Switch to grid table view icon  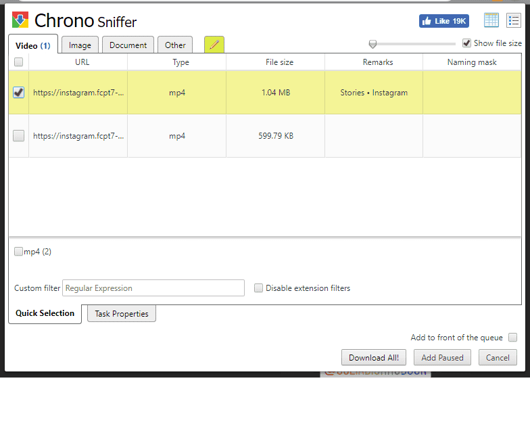(491, 20)
